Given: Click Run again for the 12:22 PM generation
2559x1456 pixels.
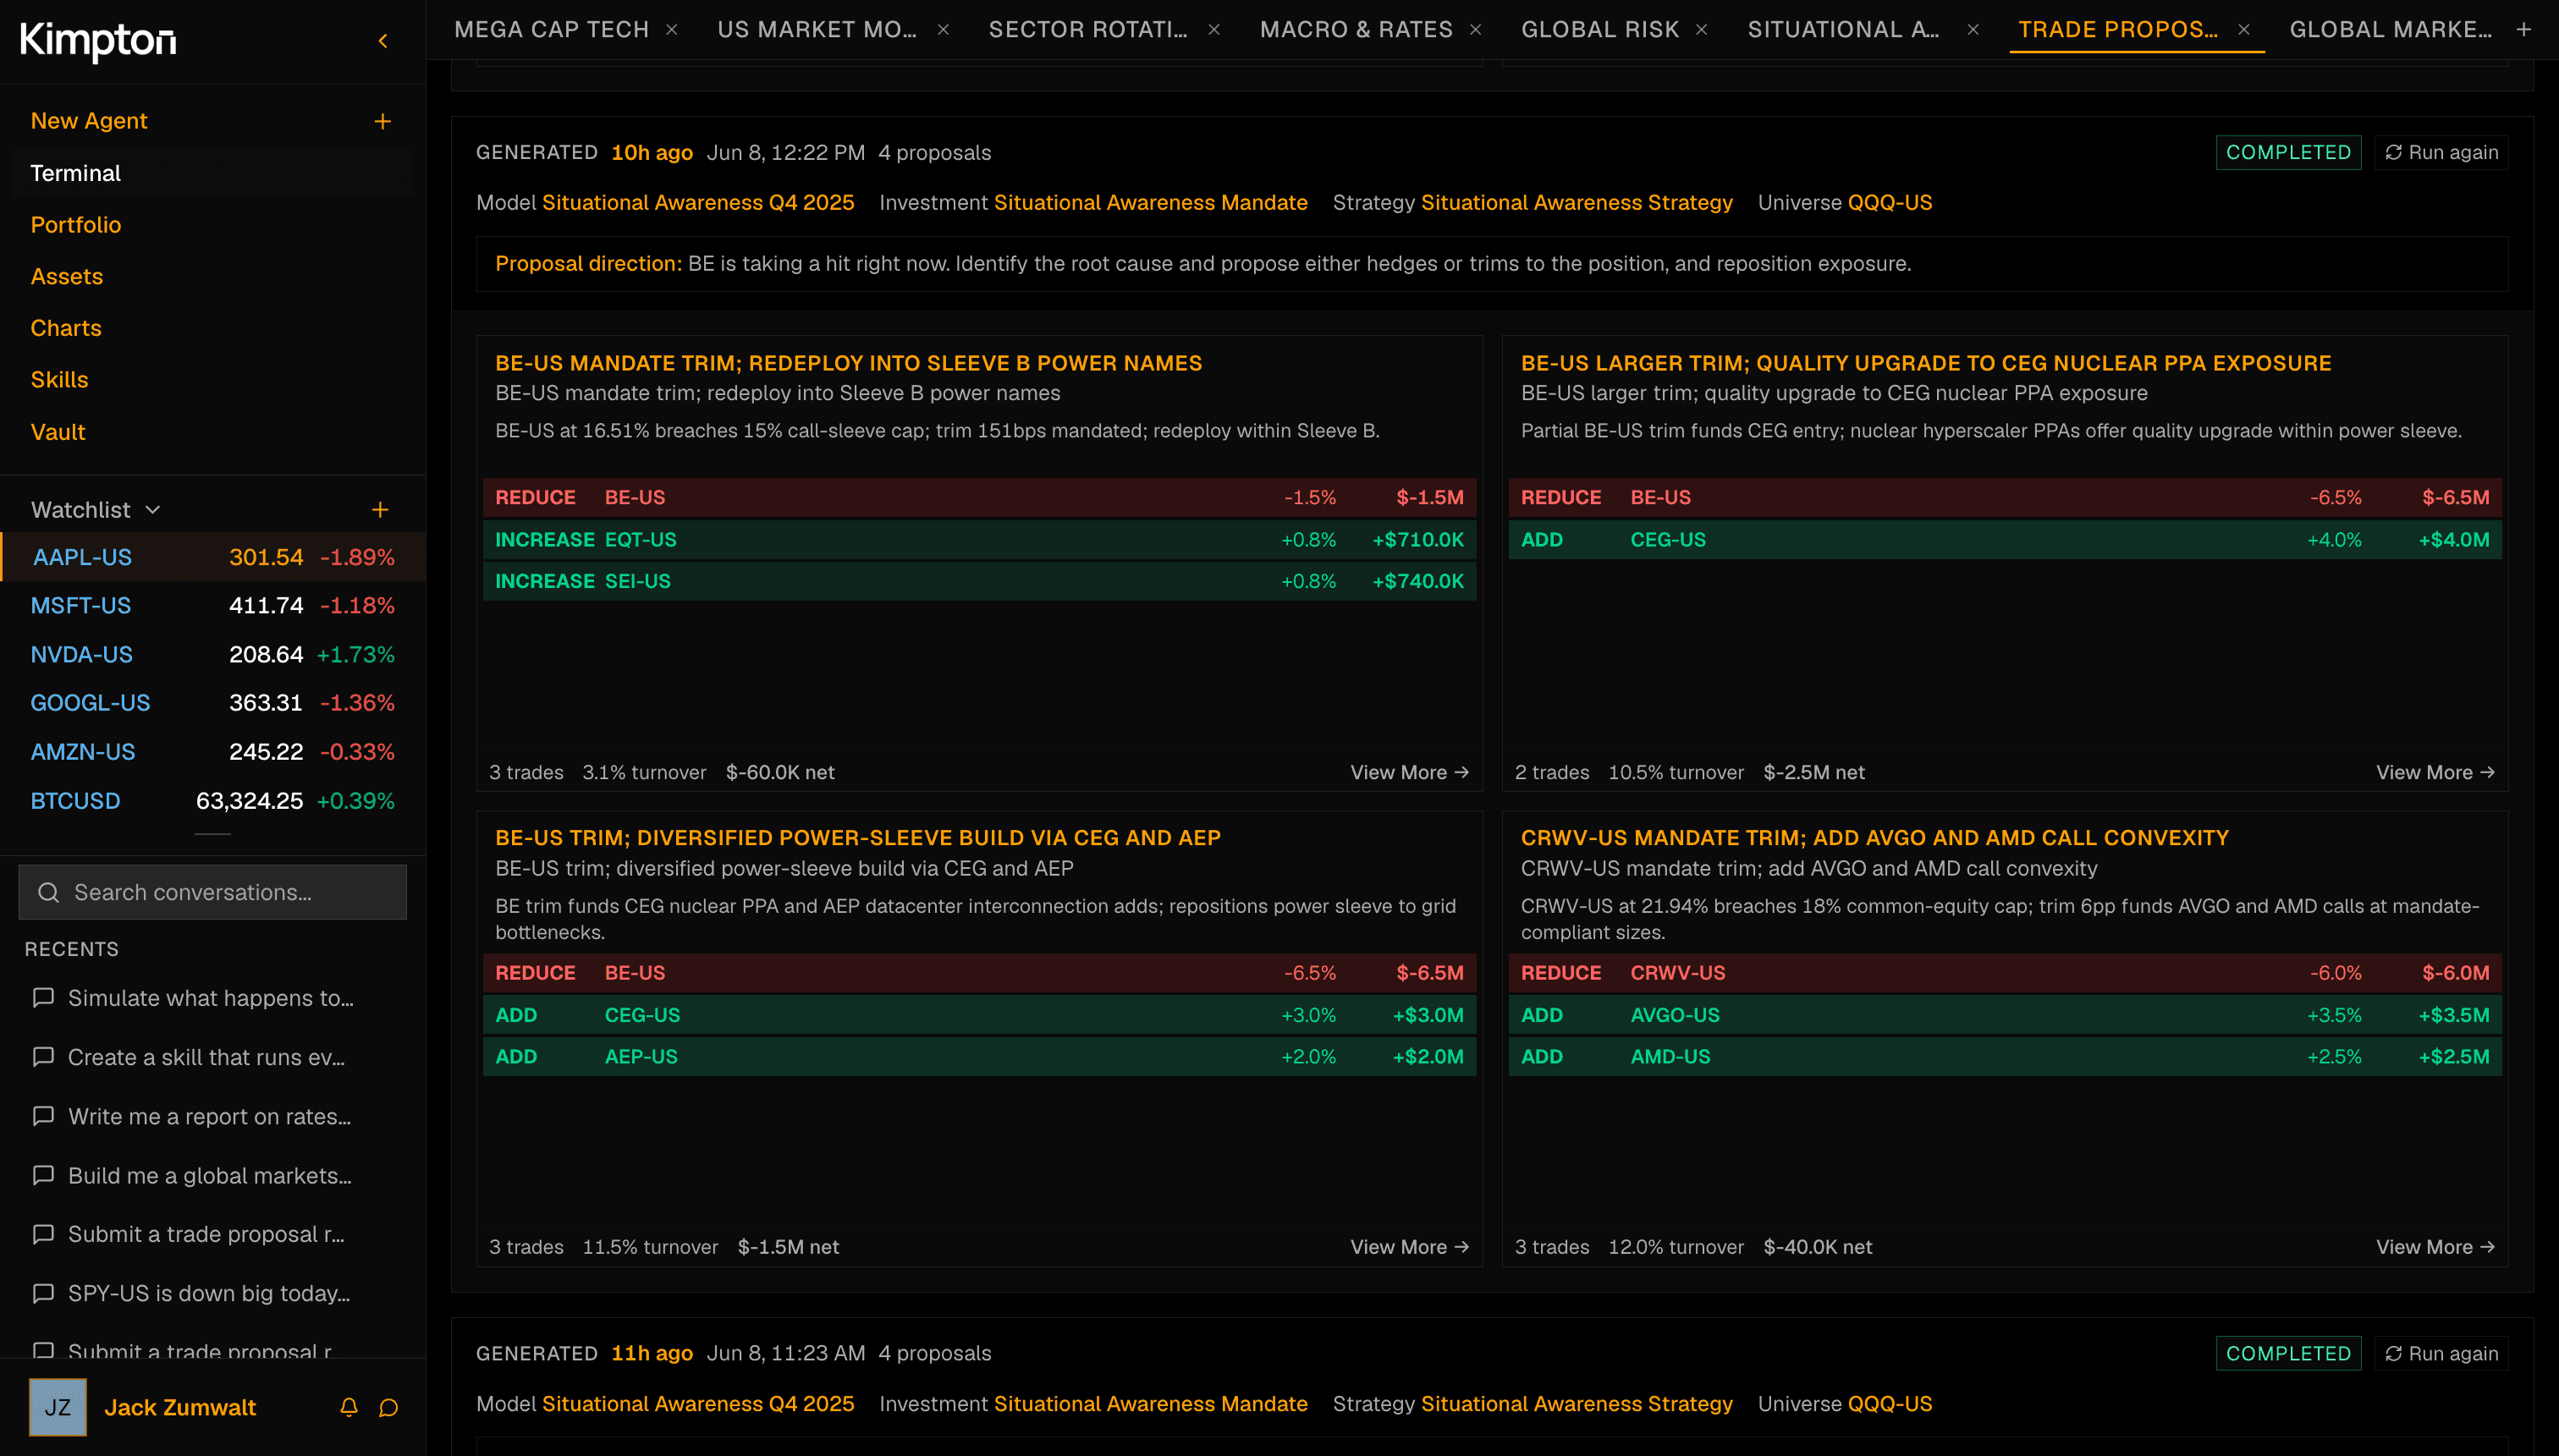Looking at the screenshot, I should (2441, 153).
